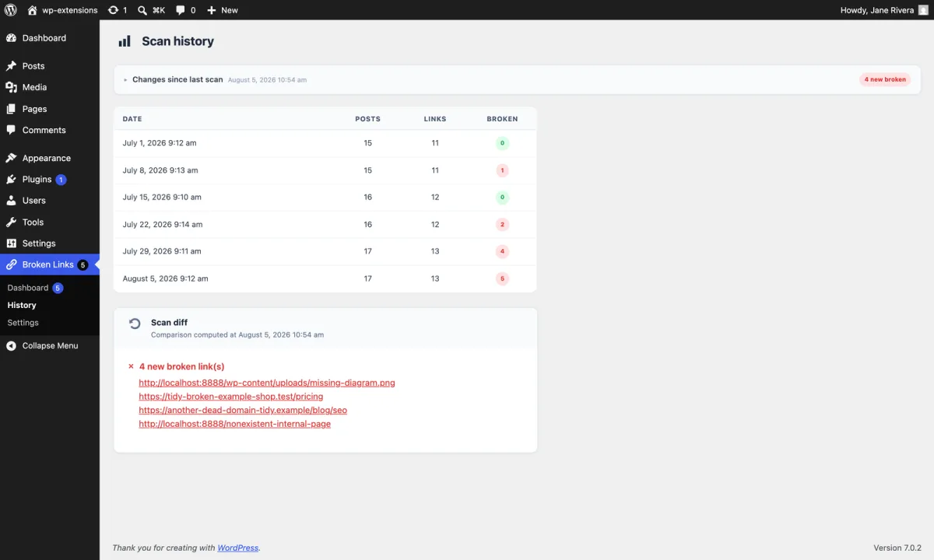The image size is (934, 560).
Task: Open the tidy-broken-example-shop pricing link
Action: pyautogui.click(x=231, y=397)
